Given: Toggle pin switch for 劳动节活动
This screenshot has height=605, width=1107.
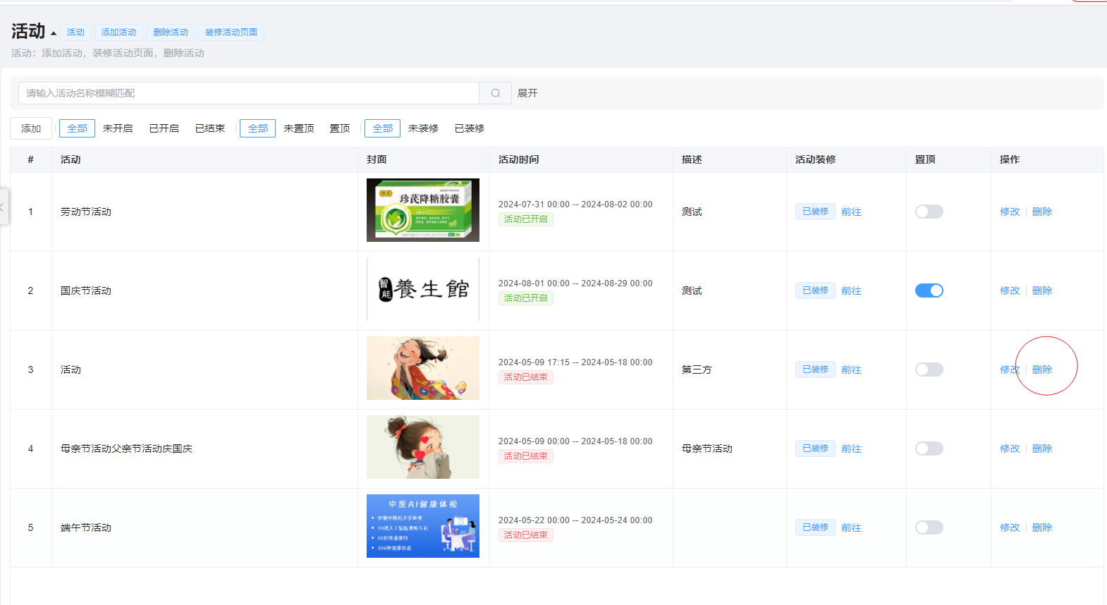Looking at the screenshot, I should (929, 212).
